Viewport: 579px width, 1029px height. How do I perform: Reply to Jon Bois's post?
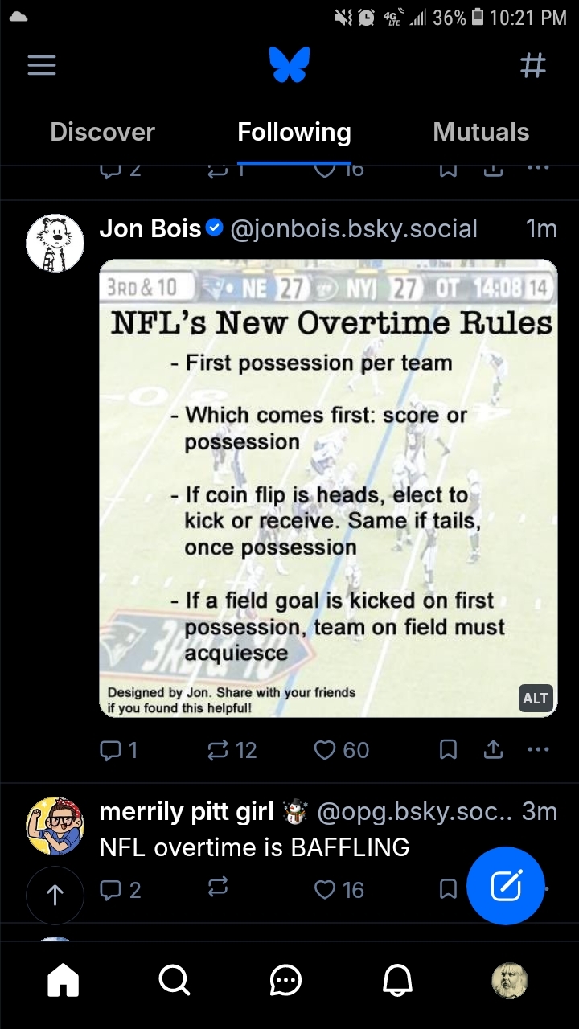(117, 750)
